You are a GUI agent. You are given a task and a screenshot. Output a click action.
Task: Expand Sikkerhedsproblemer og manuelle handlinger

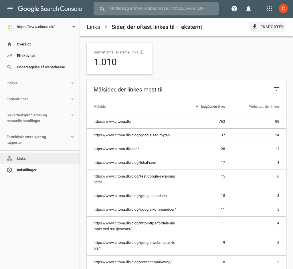point(40,118)
